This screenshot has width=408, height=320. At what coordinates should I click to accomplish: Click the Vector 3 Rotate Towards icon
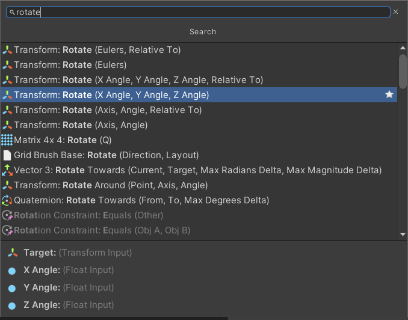(x=7, y=170)
